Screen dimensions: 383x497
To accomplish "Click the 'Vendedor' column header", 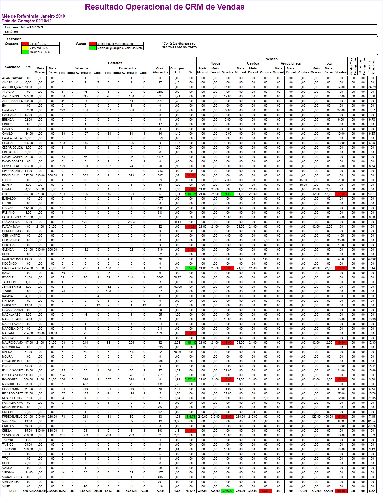I will [x=13, y=67].
